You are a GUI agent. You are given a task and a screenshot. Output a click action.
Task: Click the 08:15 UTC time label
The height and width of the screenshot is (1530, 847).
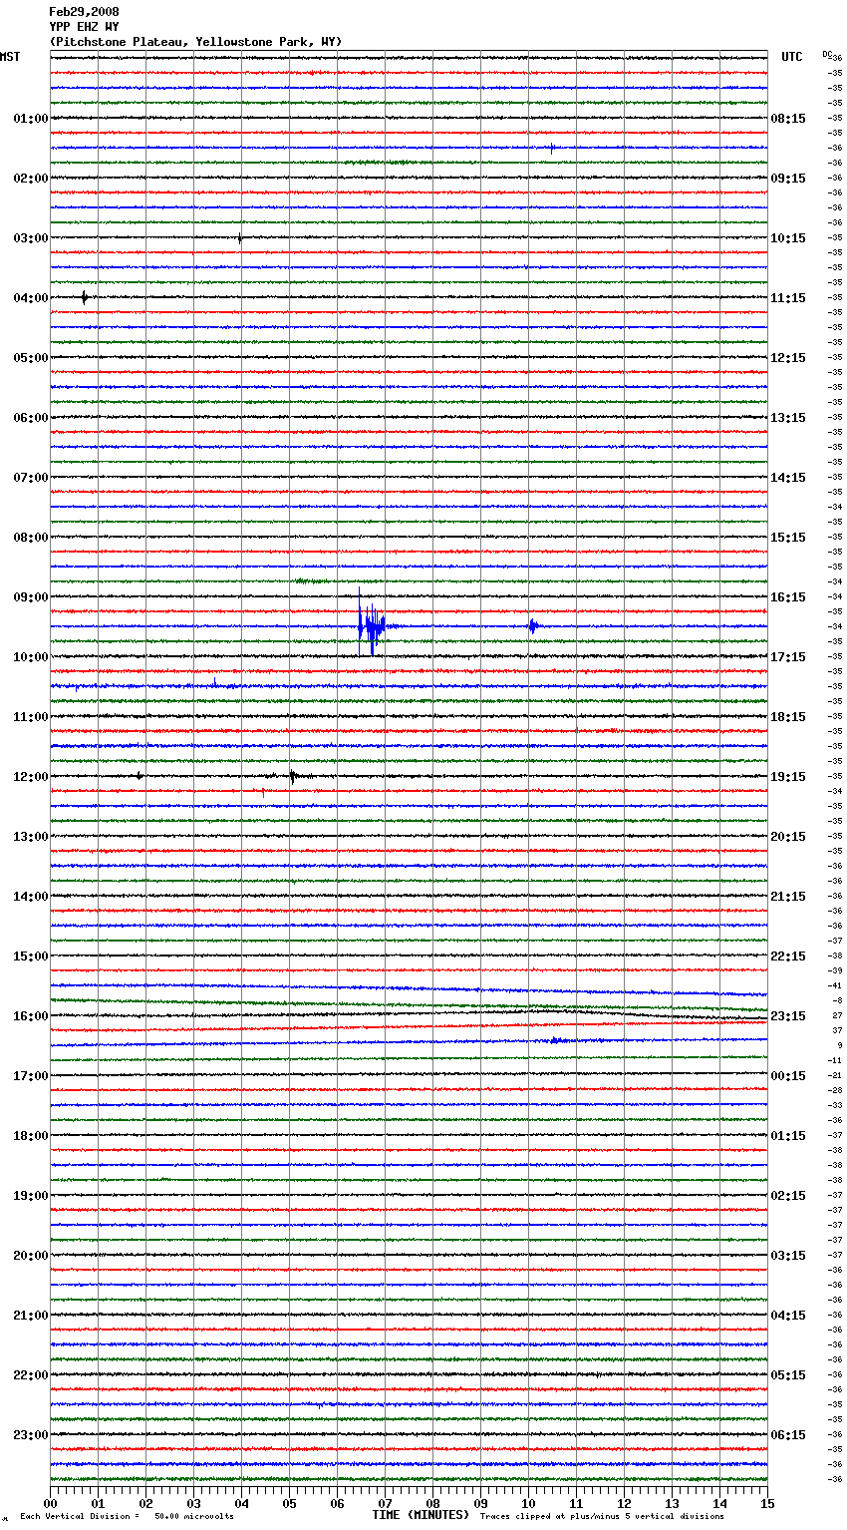pyautogui.click(x=788, y=119)
